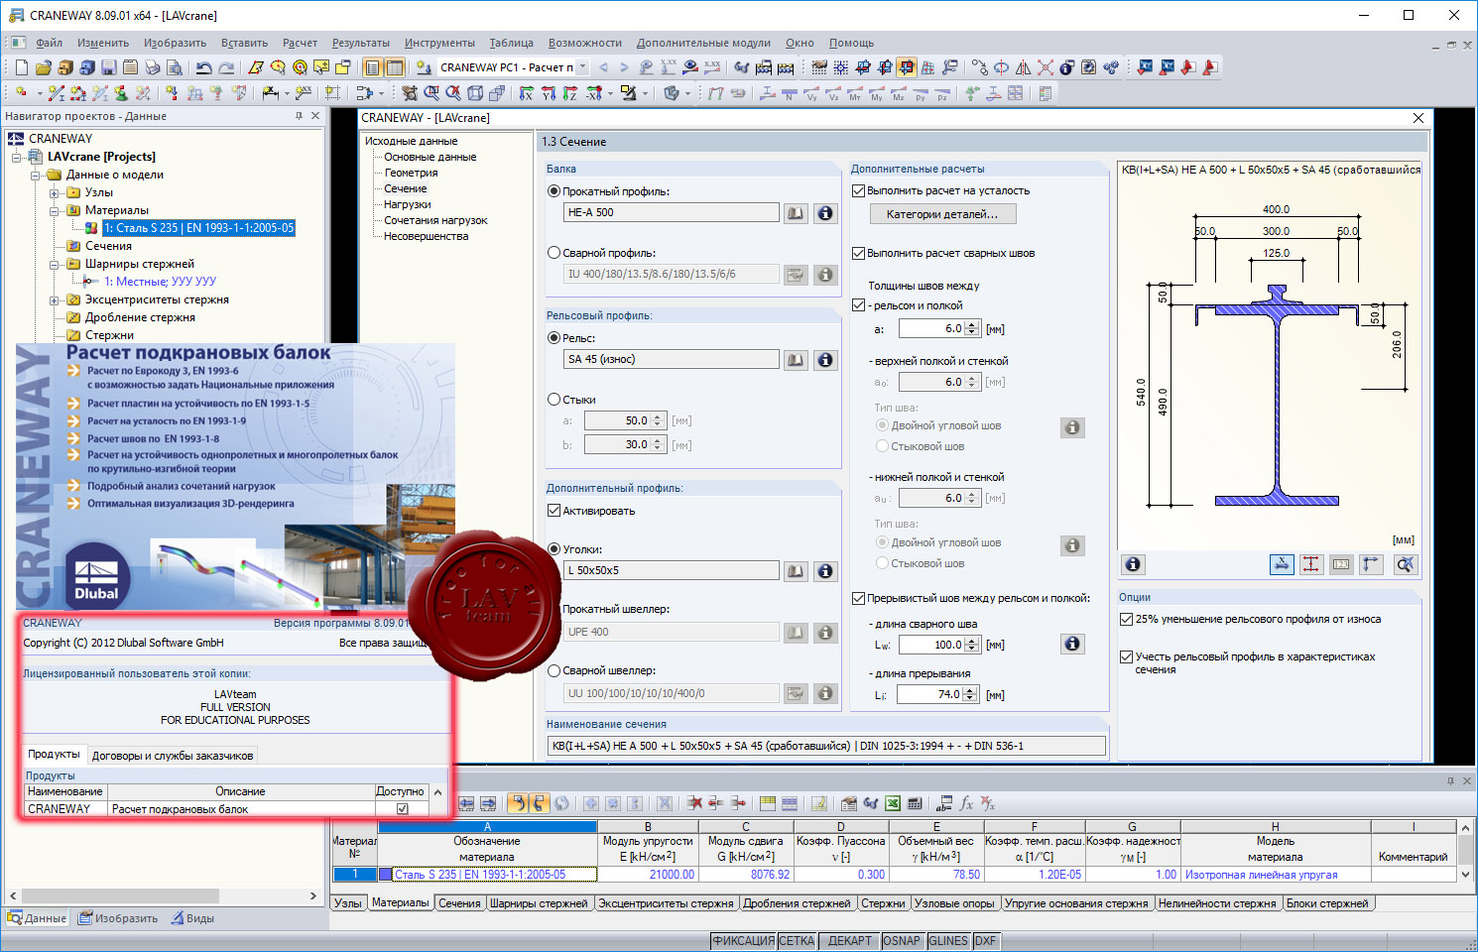Open the CRANEWAY PC1 load case dropdown
The image size is (1478, 952).
[x=583, y=67]
